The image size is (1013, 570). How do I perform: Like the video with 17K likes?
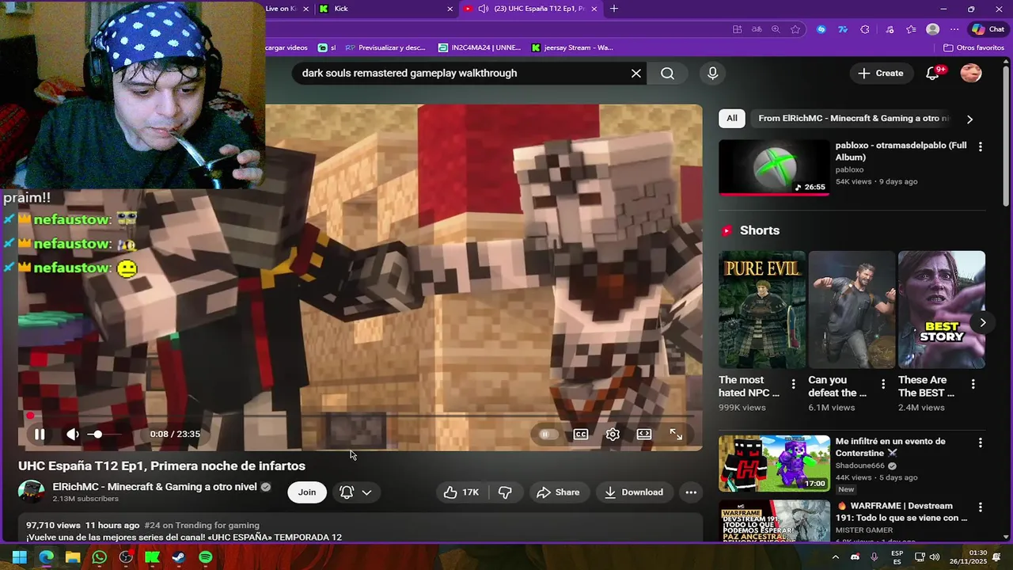[461, 492]
